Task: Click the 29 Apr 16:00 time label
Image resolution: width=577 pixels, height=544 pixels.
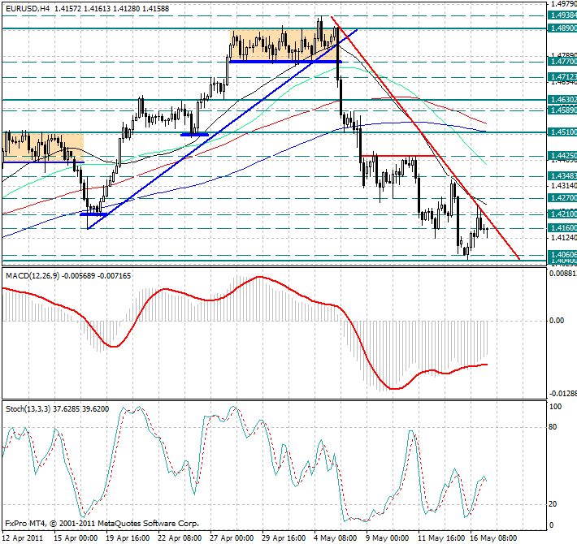Action: pos(284,538)
